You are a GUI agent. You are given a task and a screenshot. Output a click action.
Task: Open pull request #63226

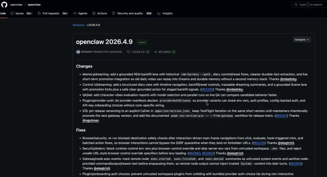point(259,143)
